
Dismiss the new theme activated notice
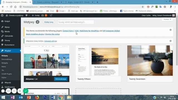170,41
